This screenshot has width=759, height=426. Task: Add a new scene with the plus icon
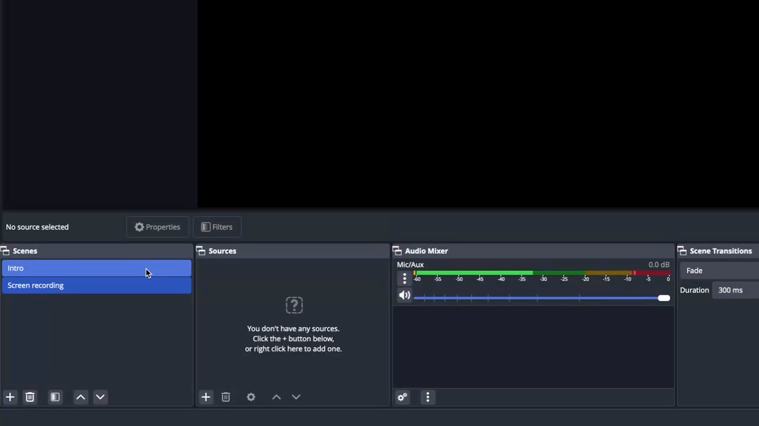(10, 397)
